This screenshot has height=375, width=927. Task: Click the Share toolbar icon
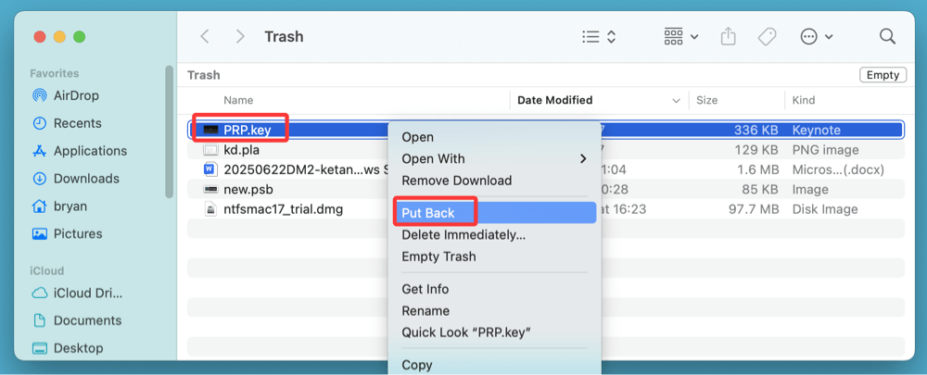click(x=729, y=37)
